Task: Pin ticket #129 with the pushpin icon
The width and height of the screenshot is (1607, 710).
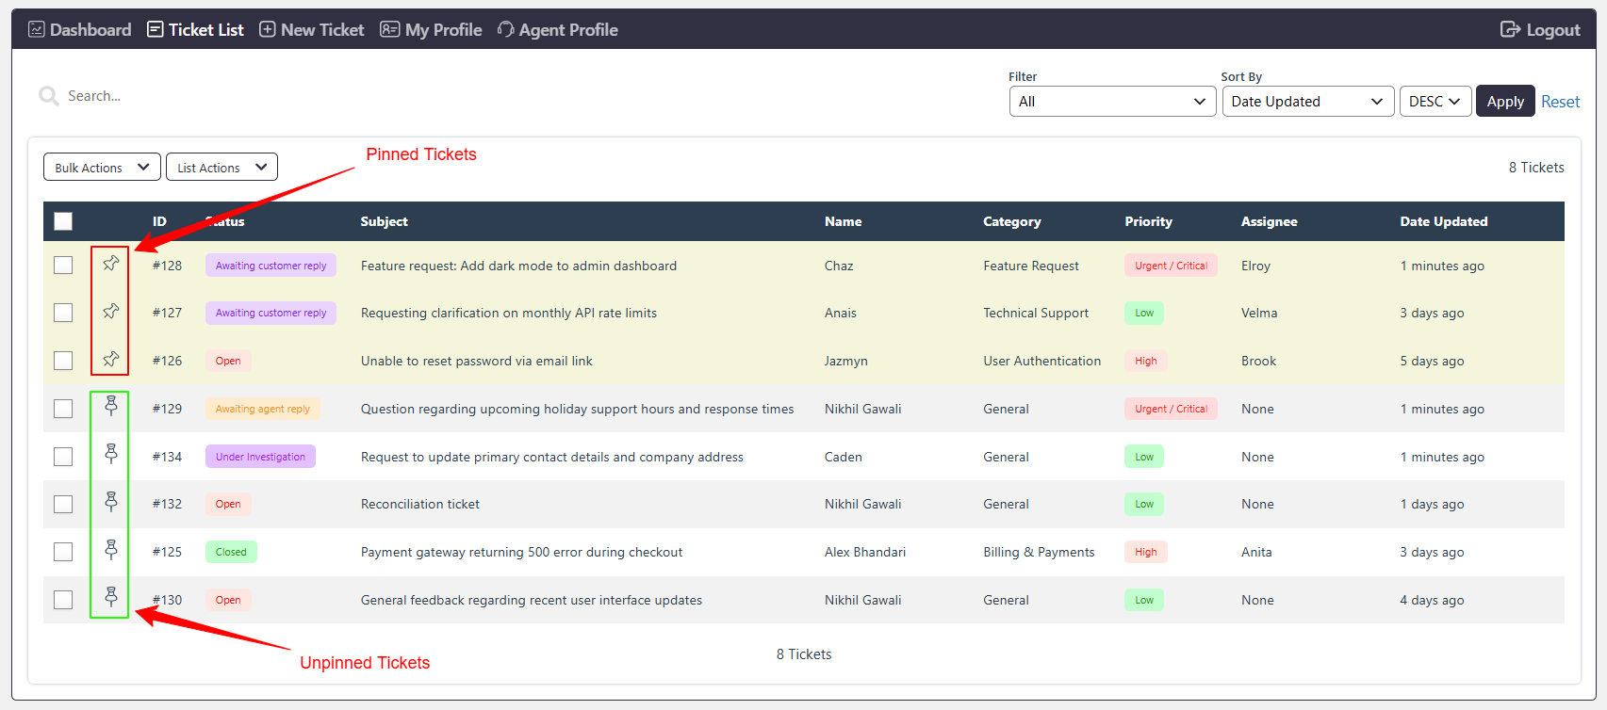Action: coord(111,406)
